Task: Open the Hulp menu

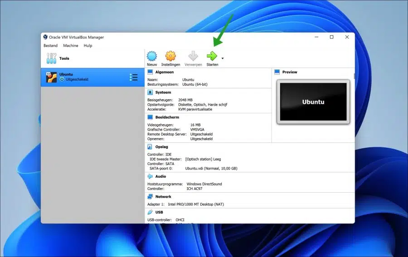Action: tap(88, 45)
